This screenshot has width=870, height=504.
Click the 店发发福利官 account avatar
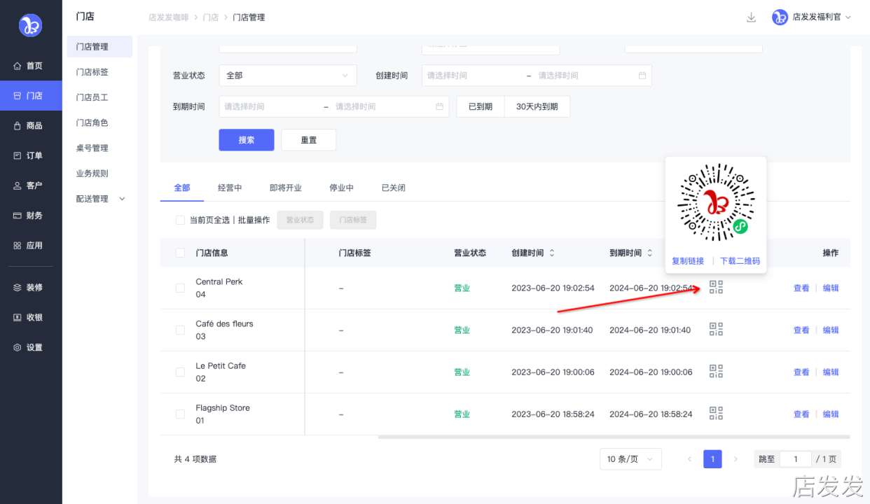tap(780, 17)
